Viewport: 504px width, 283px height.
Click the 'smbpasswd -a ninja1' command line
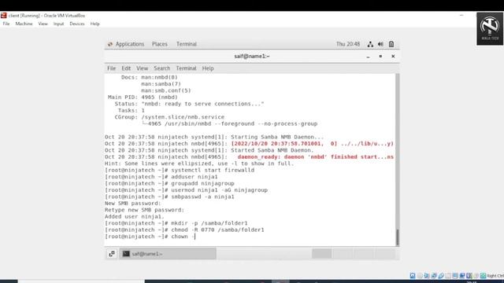point(169,197)
